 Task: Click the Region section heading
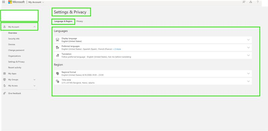click(x=58, y=65)
